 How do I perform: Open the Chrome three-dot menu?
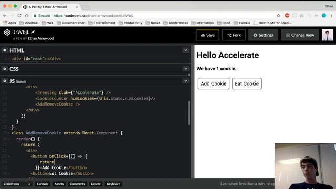click(331, 15)
